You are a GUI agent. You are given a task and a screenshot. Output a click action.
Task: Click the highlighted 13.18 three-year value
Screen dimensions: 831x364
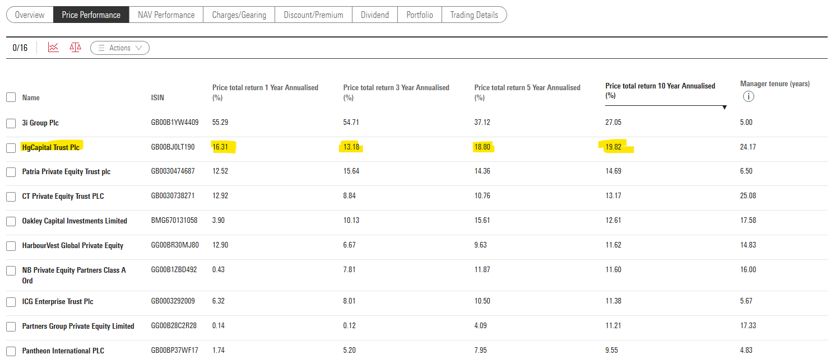tap(351, 147)
